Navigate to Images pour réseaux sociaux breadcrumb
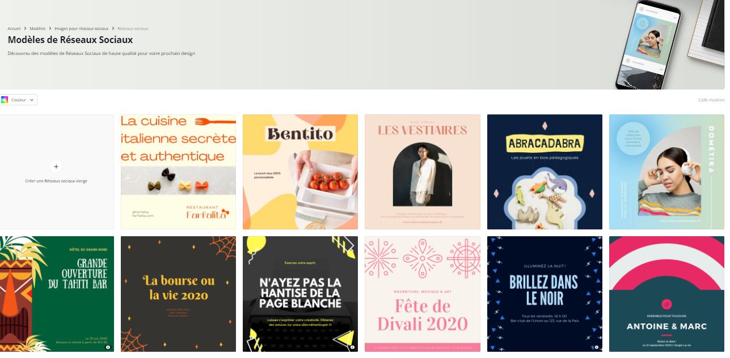This screenshot has height=358, width=730. [x=81, y=28]
